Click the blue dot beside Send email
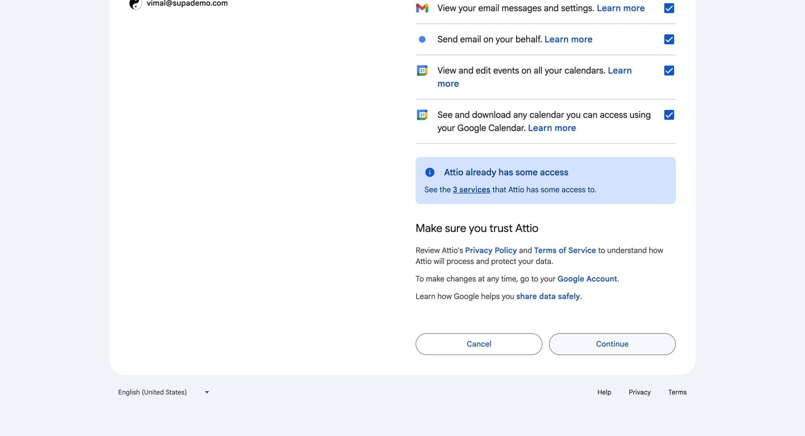The width and height of the screenshot is (805, 436). (422, 39)
